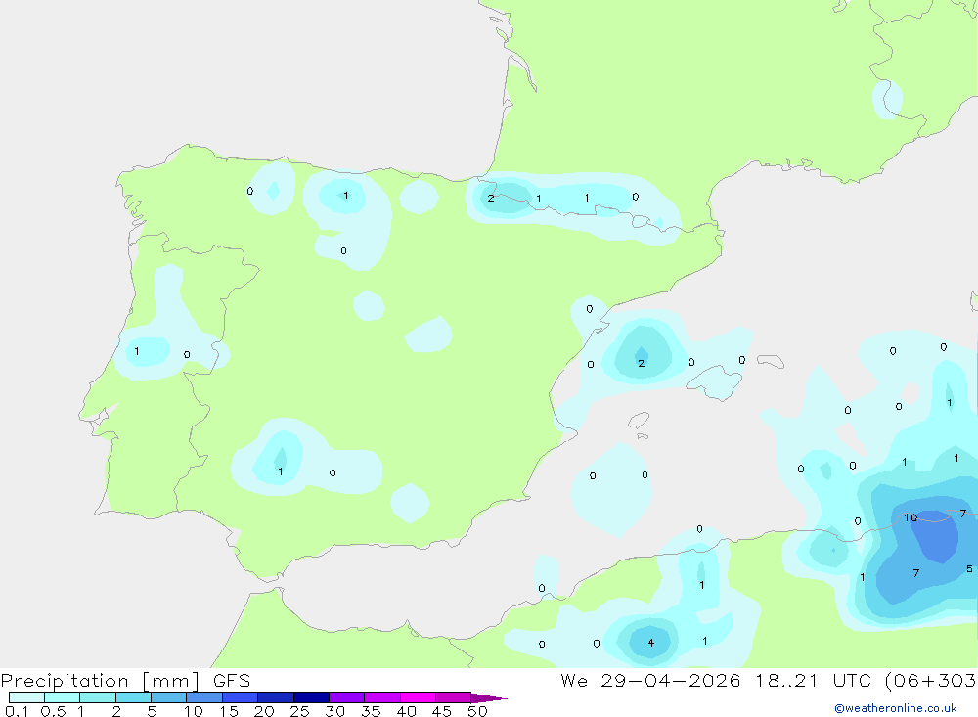Select the 35–40 mm violet legend swatch
978x717 pixels.
point(381,697)
